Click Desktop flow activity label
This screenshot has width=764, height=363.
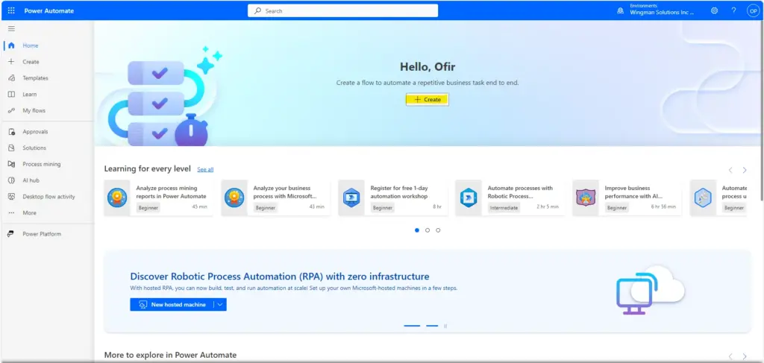48,197
